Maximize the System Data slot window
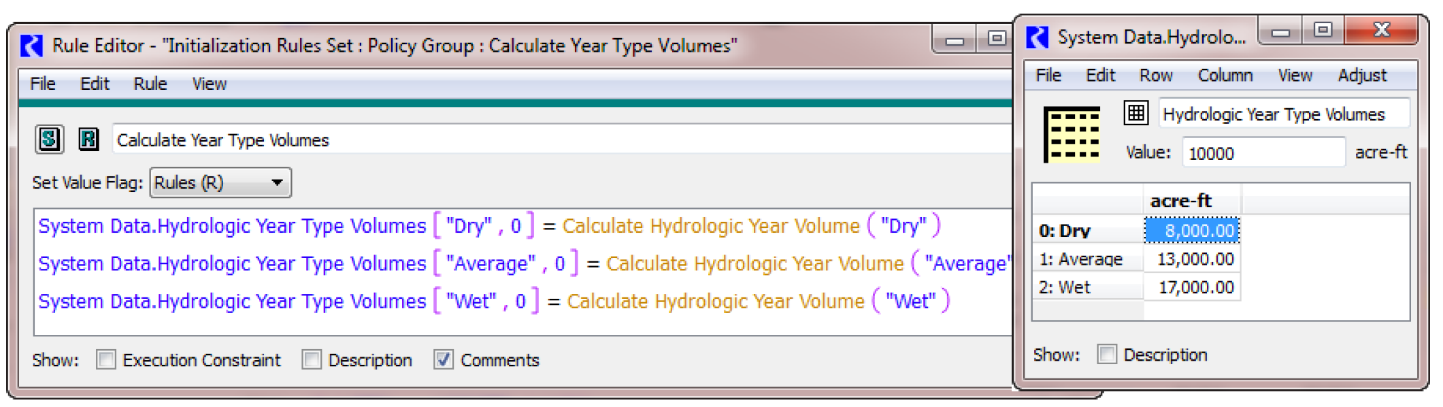This screenshot has height=407, width=1443. point(1323,30)
